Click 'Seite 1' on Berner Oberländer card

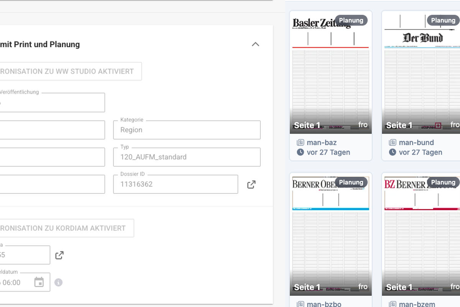307,287
